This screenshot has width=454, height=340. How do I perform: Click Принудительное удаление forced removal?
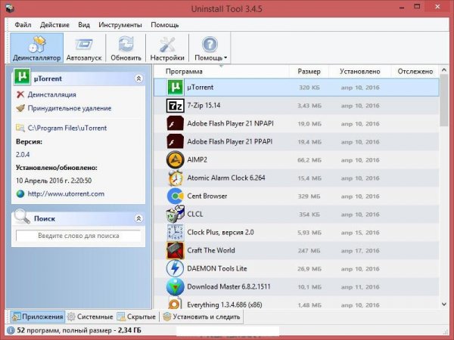pyautogui.click(x=69, y=108)
